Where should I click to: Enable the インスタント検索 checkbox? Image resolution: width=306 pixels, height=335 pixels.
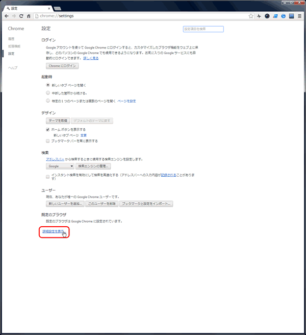click(47, 177)
